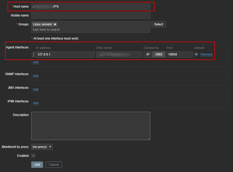Click the Select button for Groups
Screen dimensions: 233x172
pos(158,24)
